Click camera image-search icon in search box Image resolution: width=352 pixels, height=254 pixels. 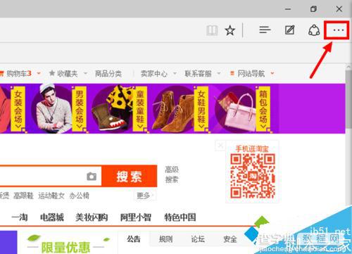pyautogui.click(x=92, y=177)
